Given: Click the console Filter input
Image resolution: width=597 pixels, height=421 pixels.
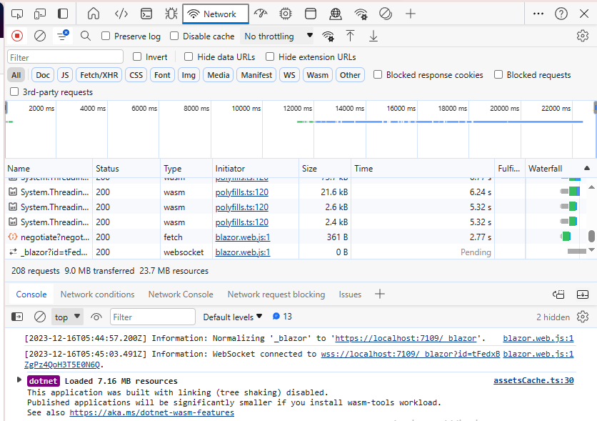Looking at the screenshot, I should 153,317.
